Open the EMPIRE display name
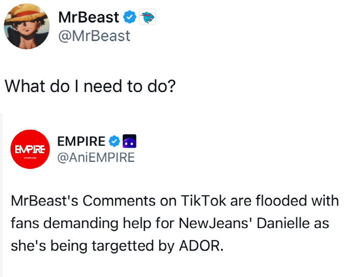The width and height of the screenshot is (357, 277). point(82,141)
